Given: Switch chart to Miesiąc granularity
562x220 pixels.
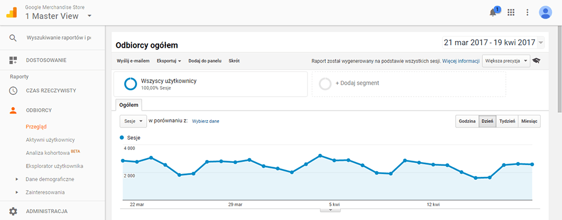Looking at the screenshot, I should click(529, 121).
